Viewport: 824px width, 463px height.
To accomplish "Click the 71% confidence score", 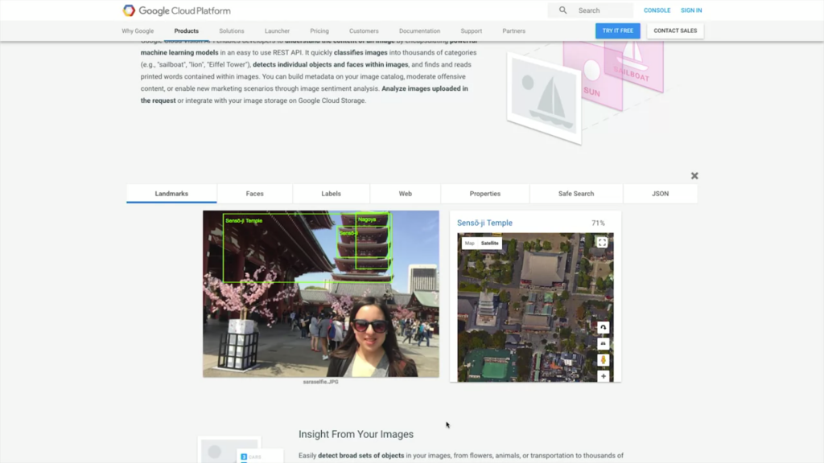I will pyautogui.click(x=598, y=223).
